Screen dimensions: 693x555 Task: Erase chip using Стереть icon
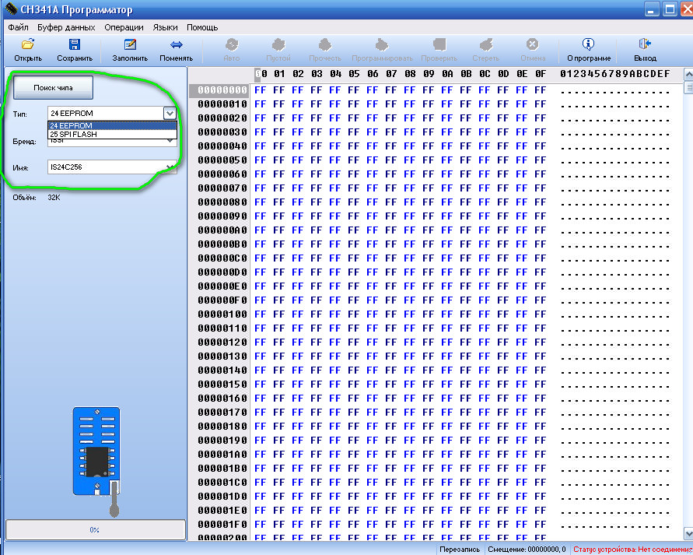pyautogui.click(x=485, y=44)
